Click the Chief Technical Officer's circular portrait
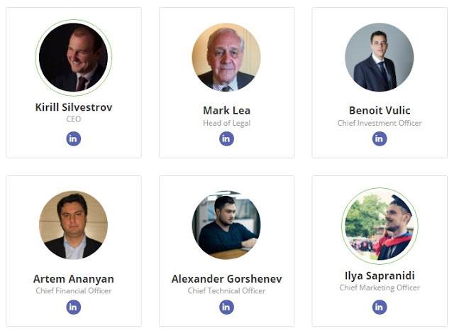454x333 pixels. 226,225
